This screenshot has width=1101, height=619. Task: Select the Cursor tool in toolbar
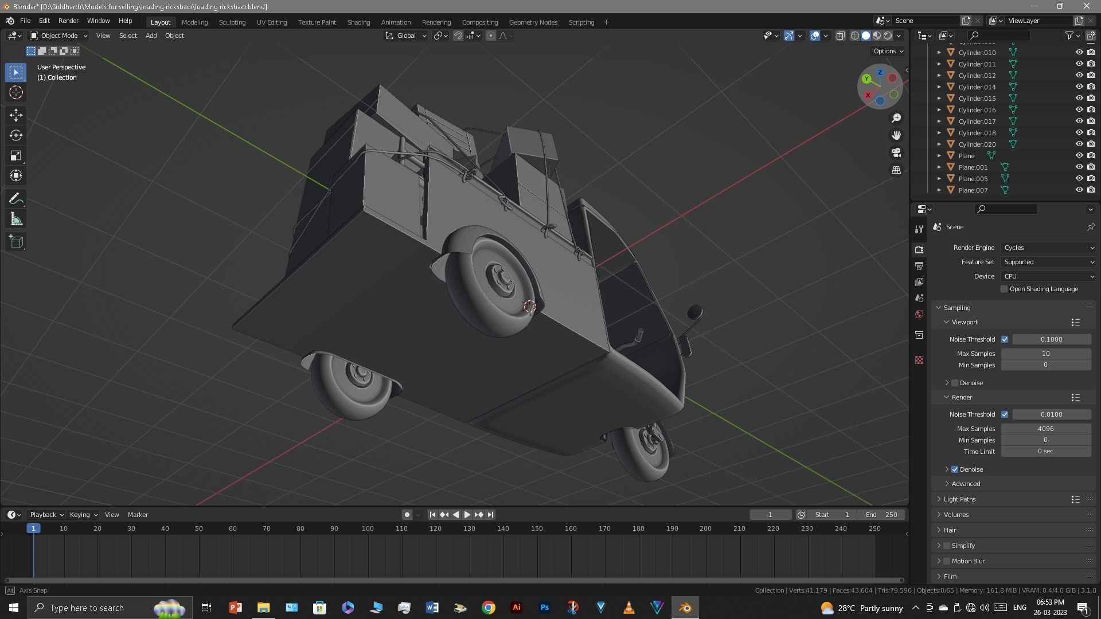click(16, 92)
